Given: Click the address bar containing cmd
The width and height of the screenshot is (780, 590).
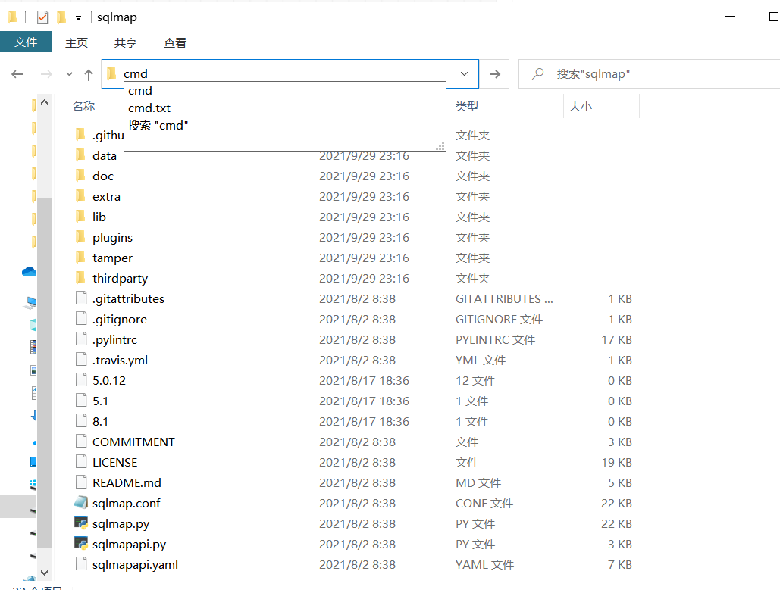Looking at the screenshot, I should click(x=290, y=74).
